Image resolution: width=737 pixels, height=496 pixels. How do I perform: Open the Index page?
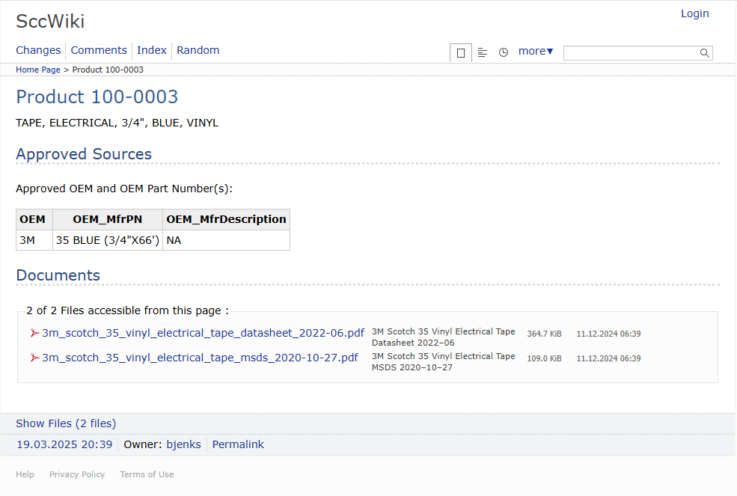click(x=152, y=50)
